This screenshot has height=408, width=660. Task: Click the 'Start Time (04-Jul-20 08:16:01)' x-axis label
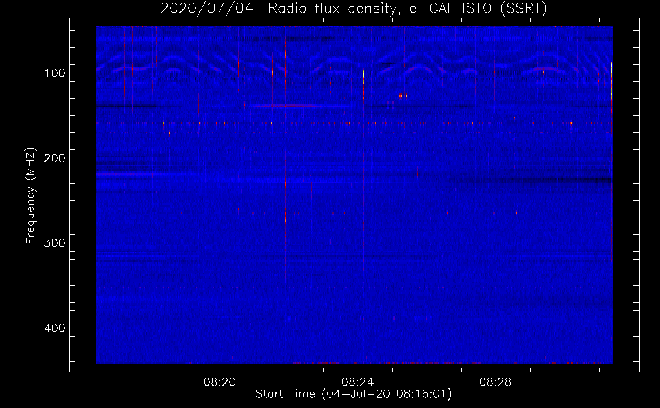(x=354, y=394)
